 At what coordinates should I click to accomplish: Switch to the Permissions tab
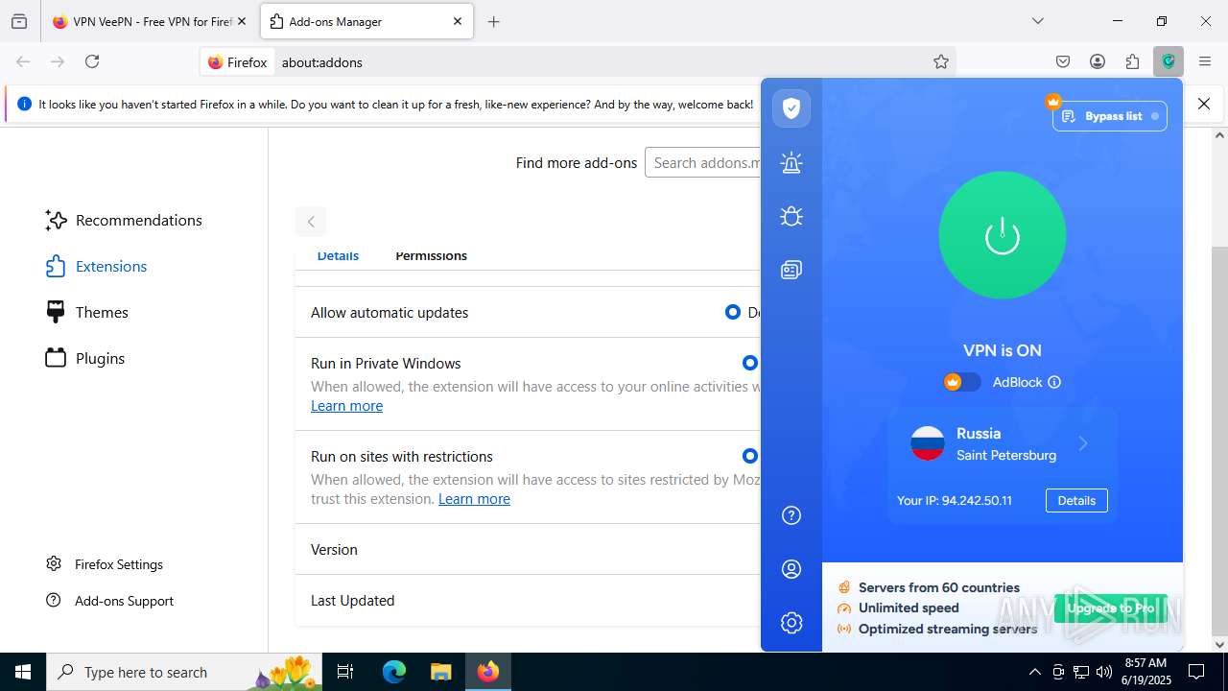click(x=431, y=256)
